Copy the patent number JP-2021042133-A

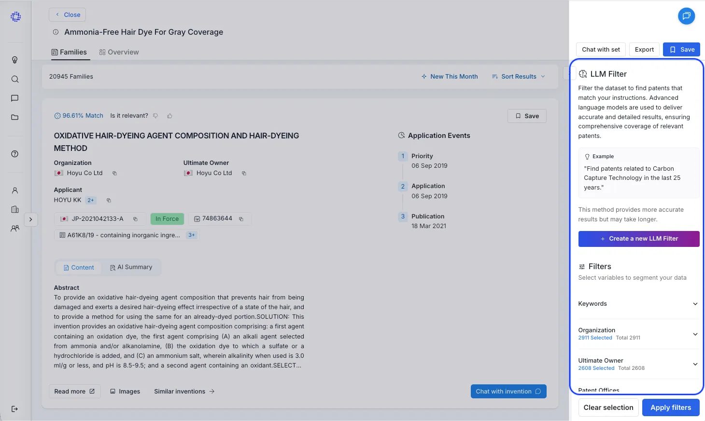[x=135, y=219]
